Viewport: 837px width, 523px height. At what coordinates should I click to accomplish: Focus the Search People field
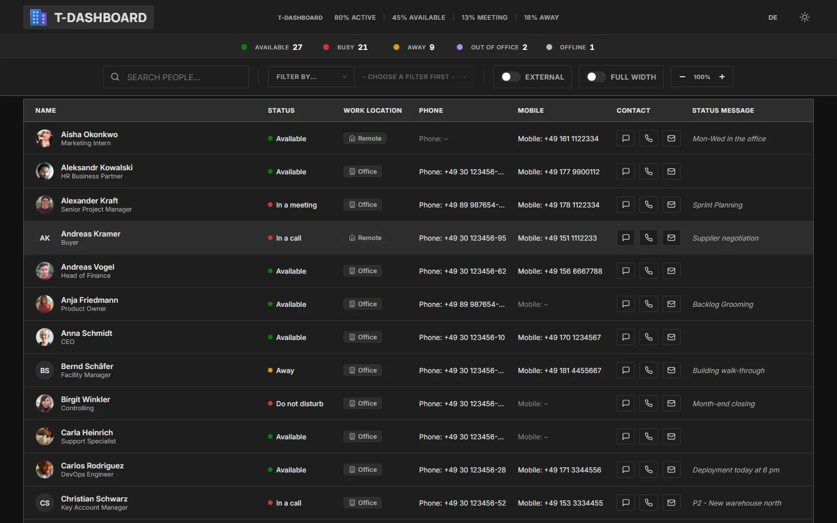click(x=176, y=77)
